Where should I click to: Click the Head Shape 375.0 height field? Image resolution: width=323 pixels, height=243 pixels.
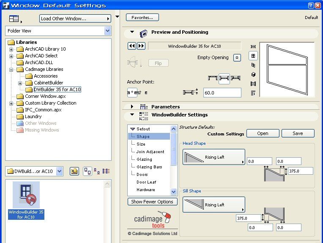(x=301, y=171)
